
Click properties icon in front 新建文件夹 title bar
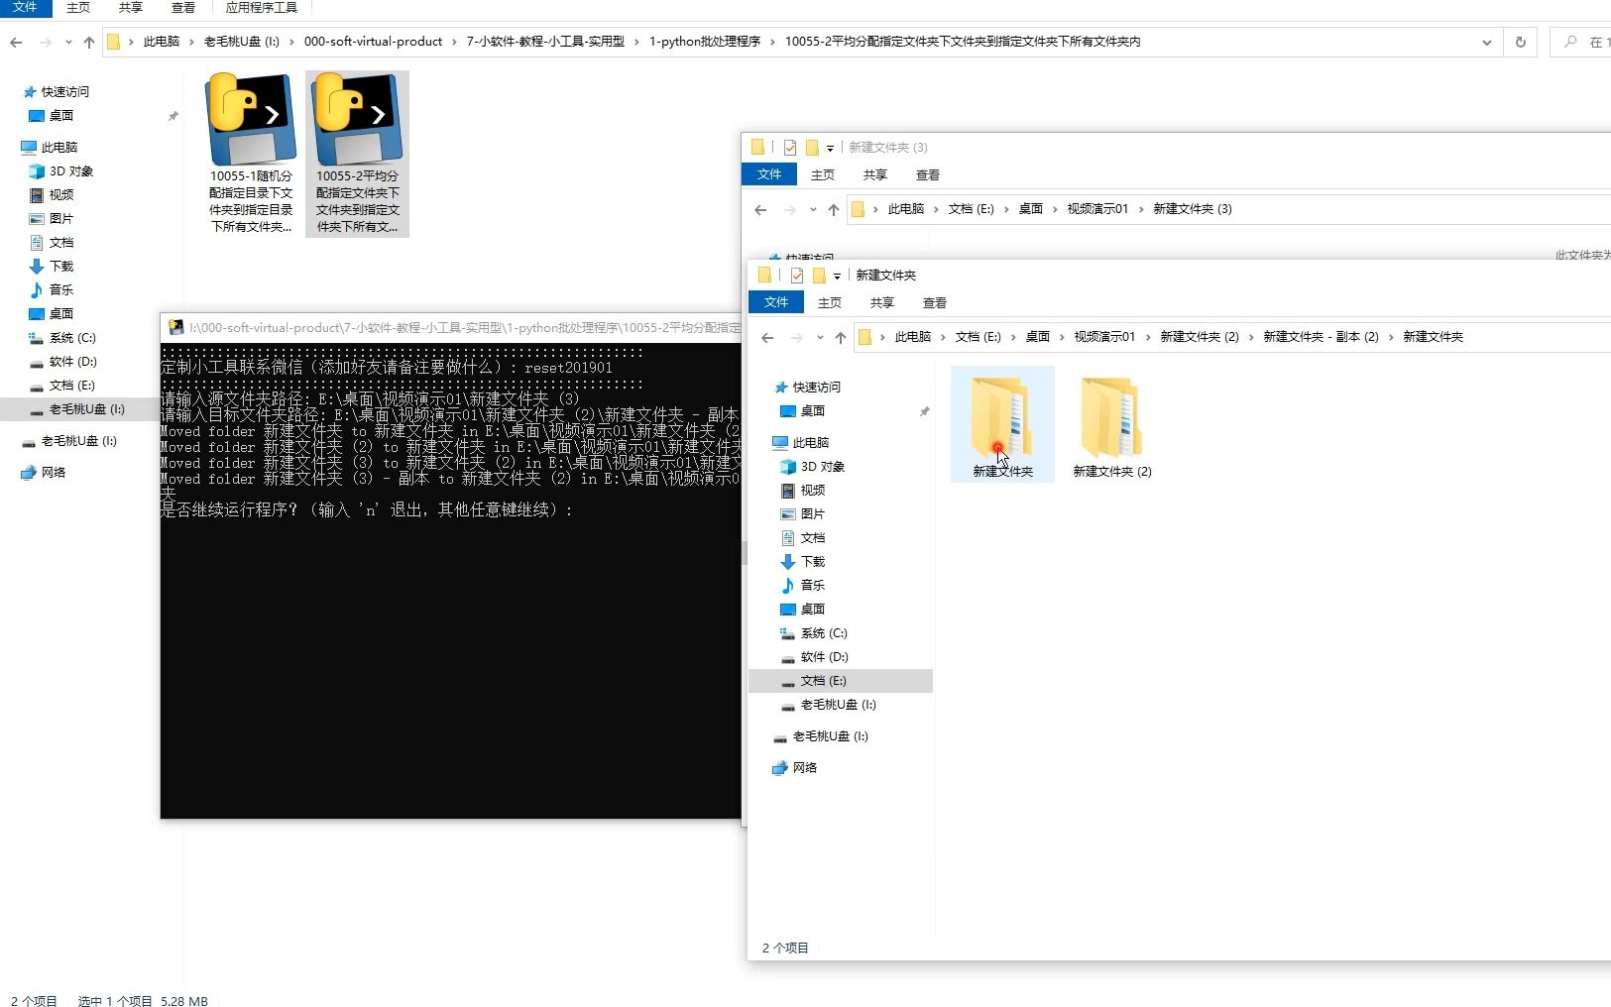(797, 276)
